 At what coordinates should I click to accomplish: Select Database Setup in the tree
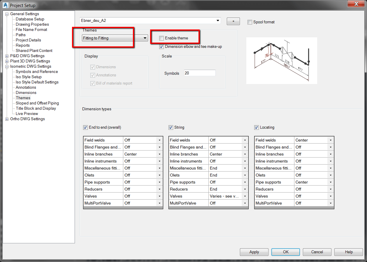coord(30,19)
